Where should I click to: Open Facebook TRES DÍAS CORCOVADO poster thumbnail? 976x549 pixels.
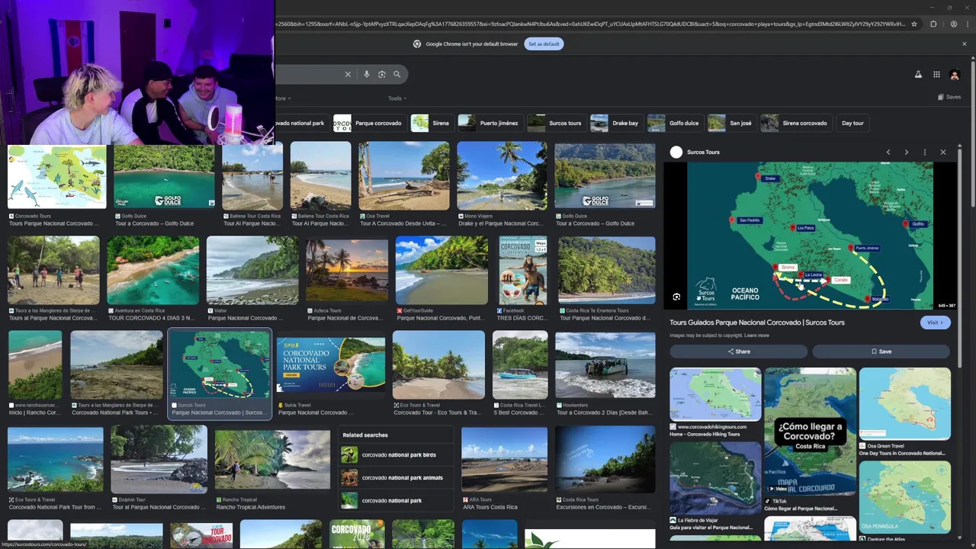[523, 271]
